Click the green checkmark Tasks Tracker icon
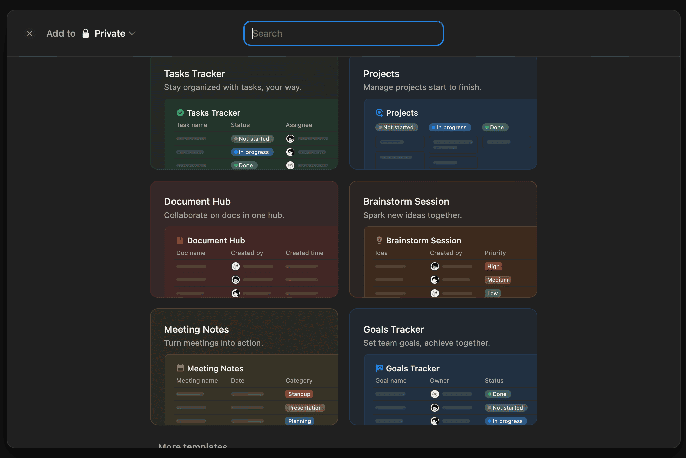Screen dimensions: 686x458 (180, 113)
